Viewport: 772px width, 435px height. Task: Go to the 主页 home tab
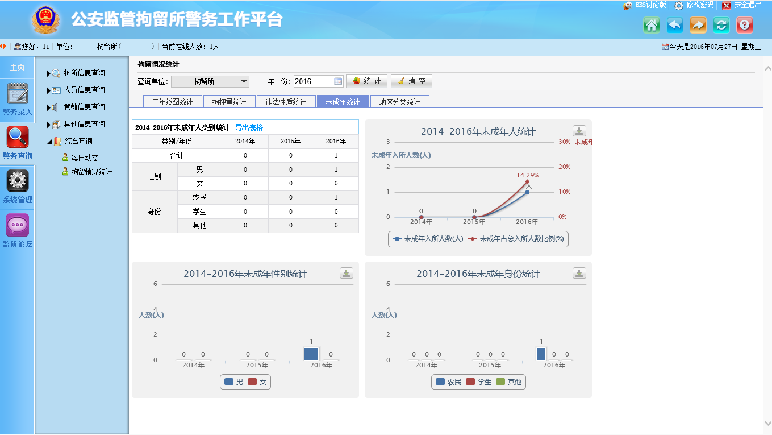click(x=18, y=67)
